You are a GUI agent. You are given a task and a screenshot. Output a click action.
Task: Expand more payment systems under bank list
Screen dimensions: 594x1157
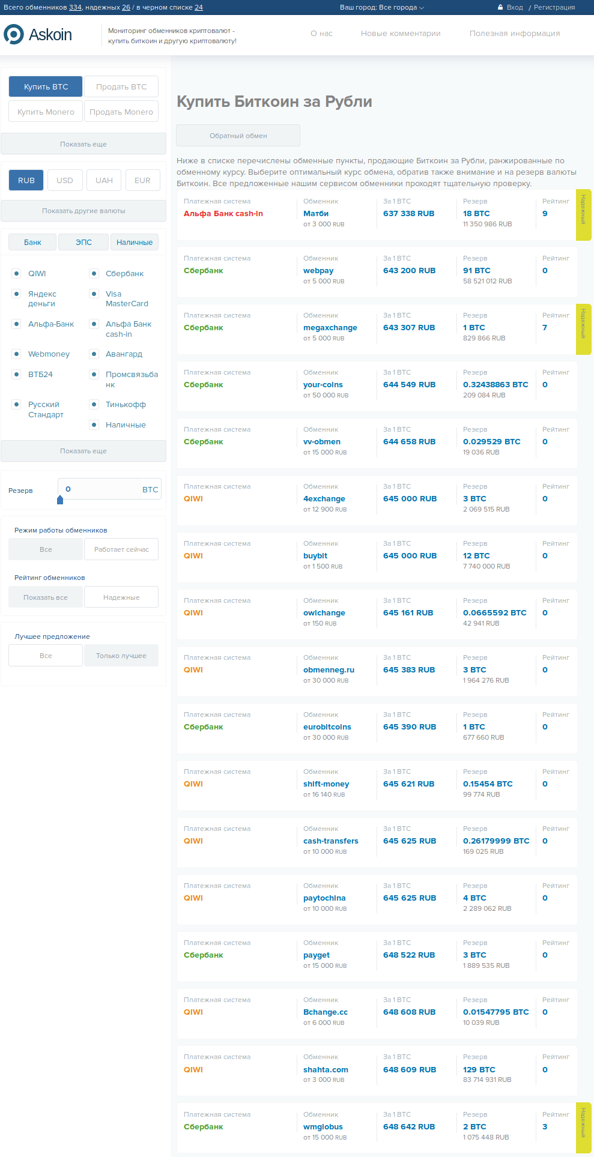tap(83, 451)
